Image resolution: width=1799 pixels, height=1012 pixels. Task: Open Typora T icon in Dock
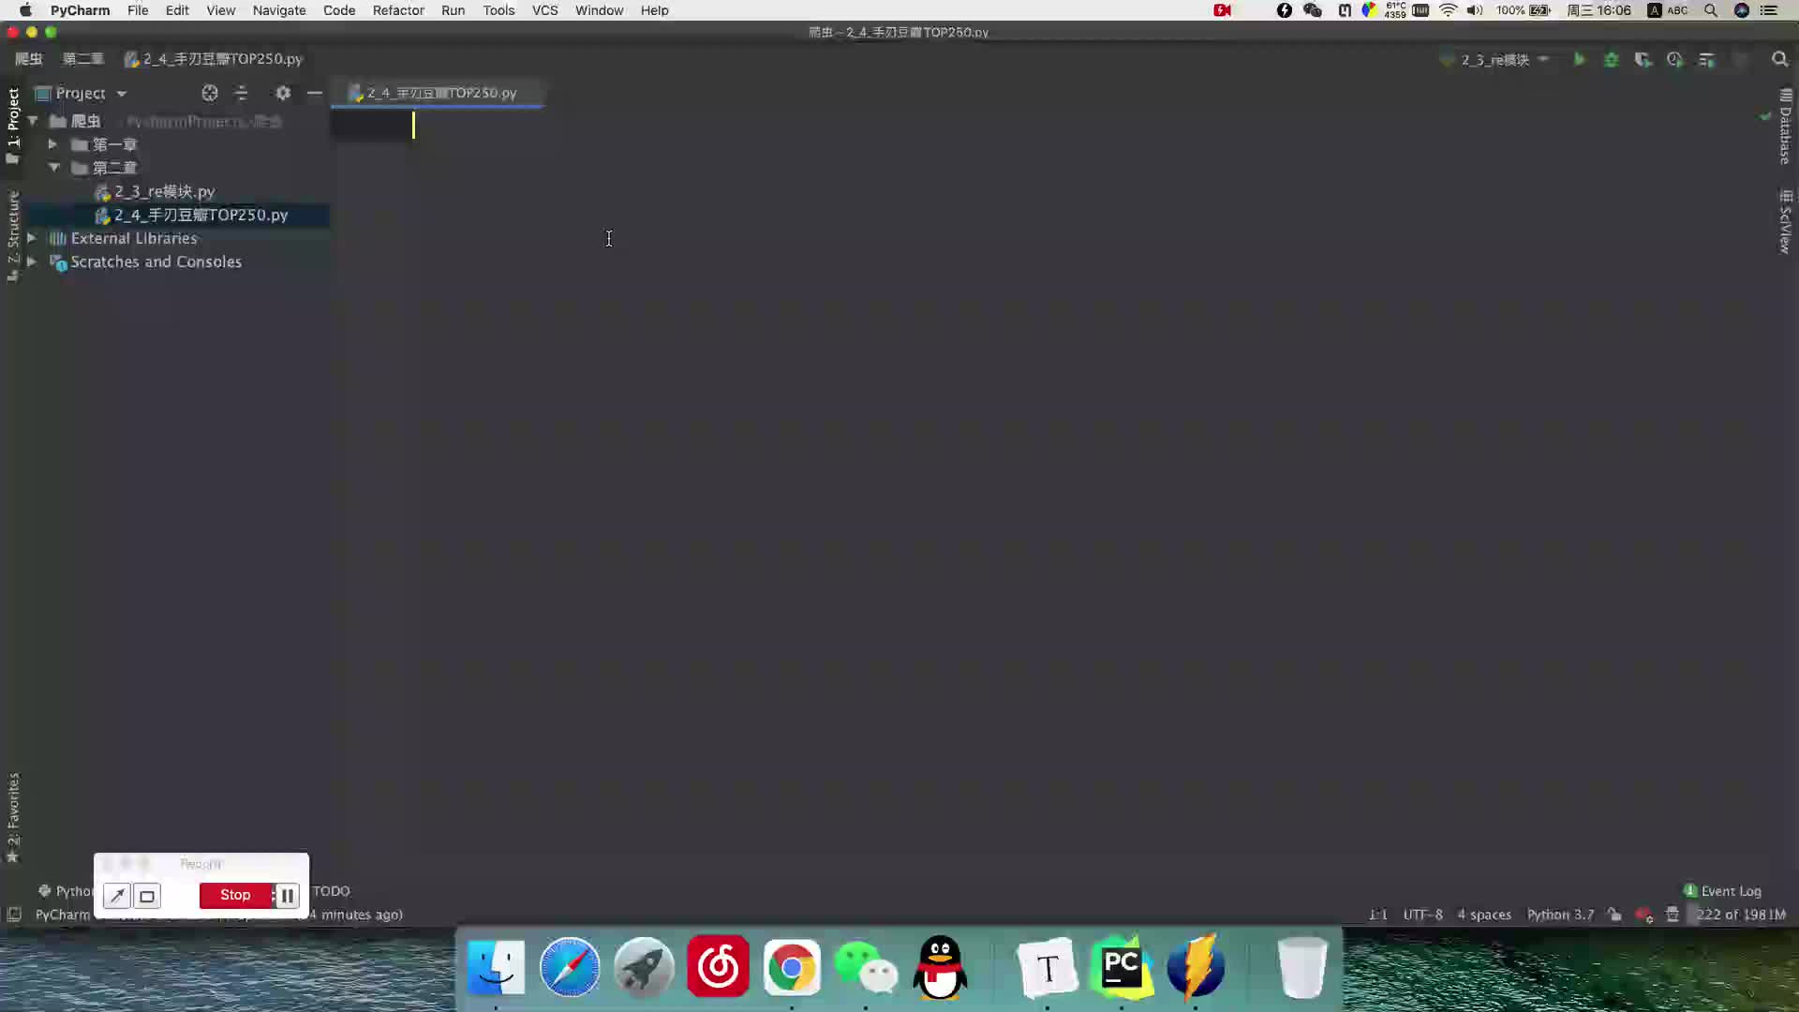[1048, 967]
